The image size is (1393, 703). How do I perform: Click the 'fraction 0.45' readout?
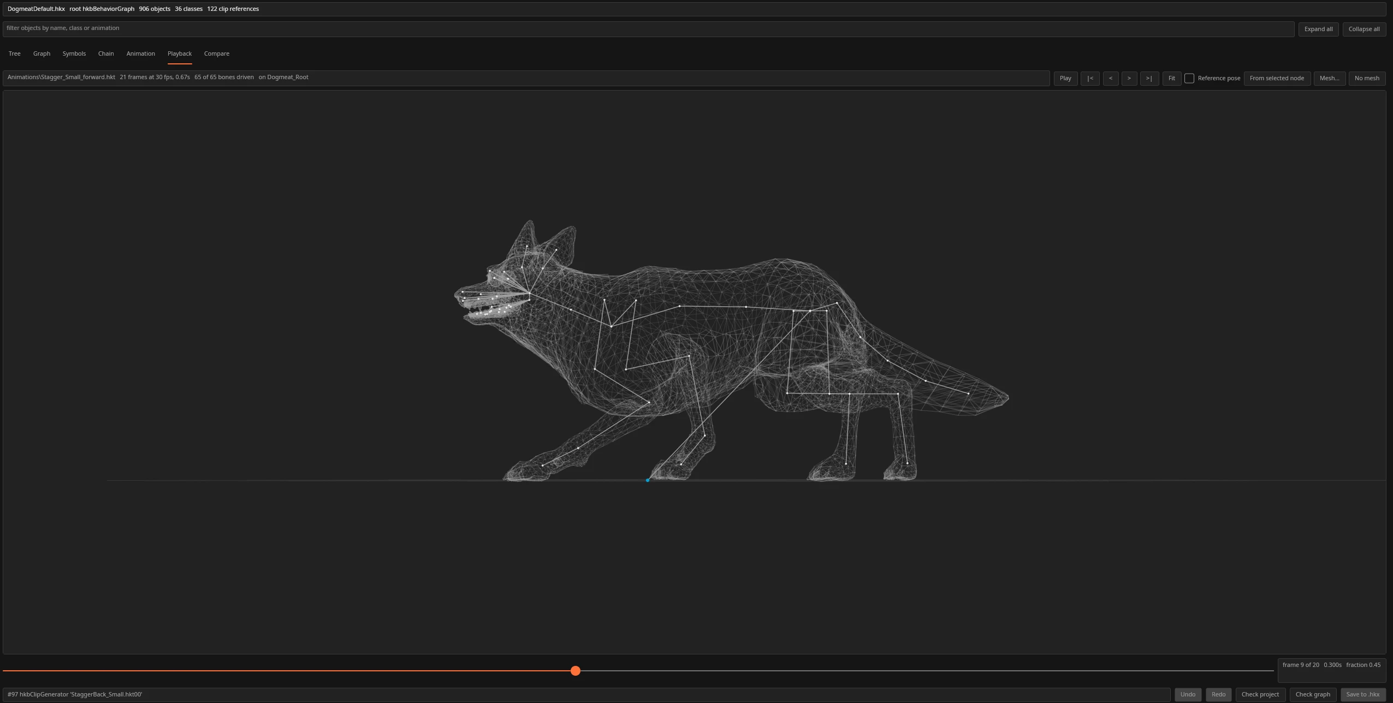[1363, 665]
